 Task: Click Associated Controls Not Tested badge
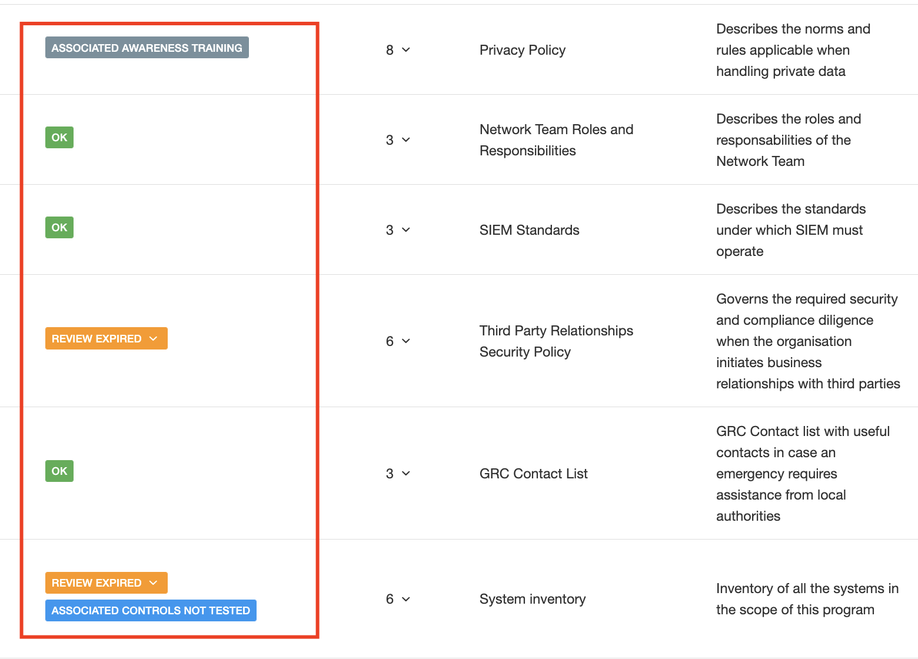click(x=151, y=611)
